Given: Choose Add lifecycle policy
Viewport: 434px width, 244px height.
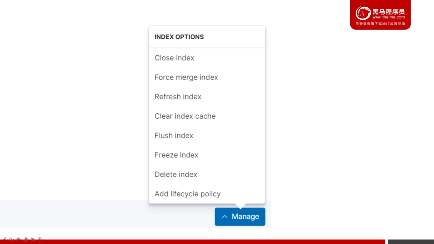Looking at the screenshot, I should click(x=187, y=194).
